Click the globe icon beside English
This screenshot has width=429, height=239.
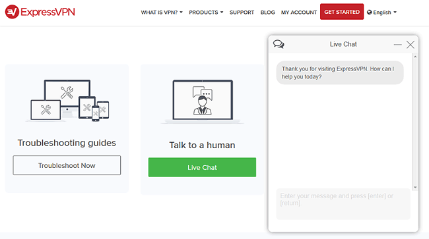[x=370, y=13]
